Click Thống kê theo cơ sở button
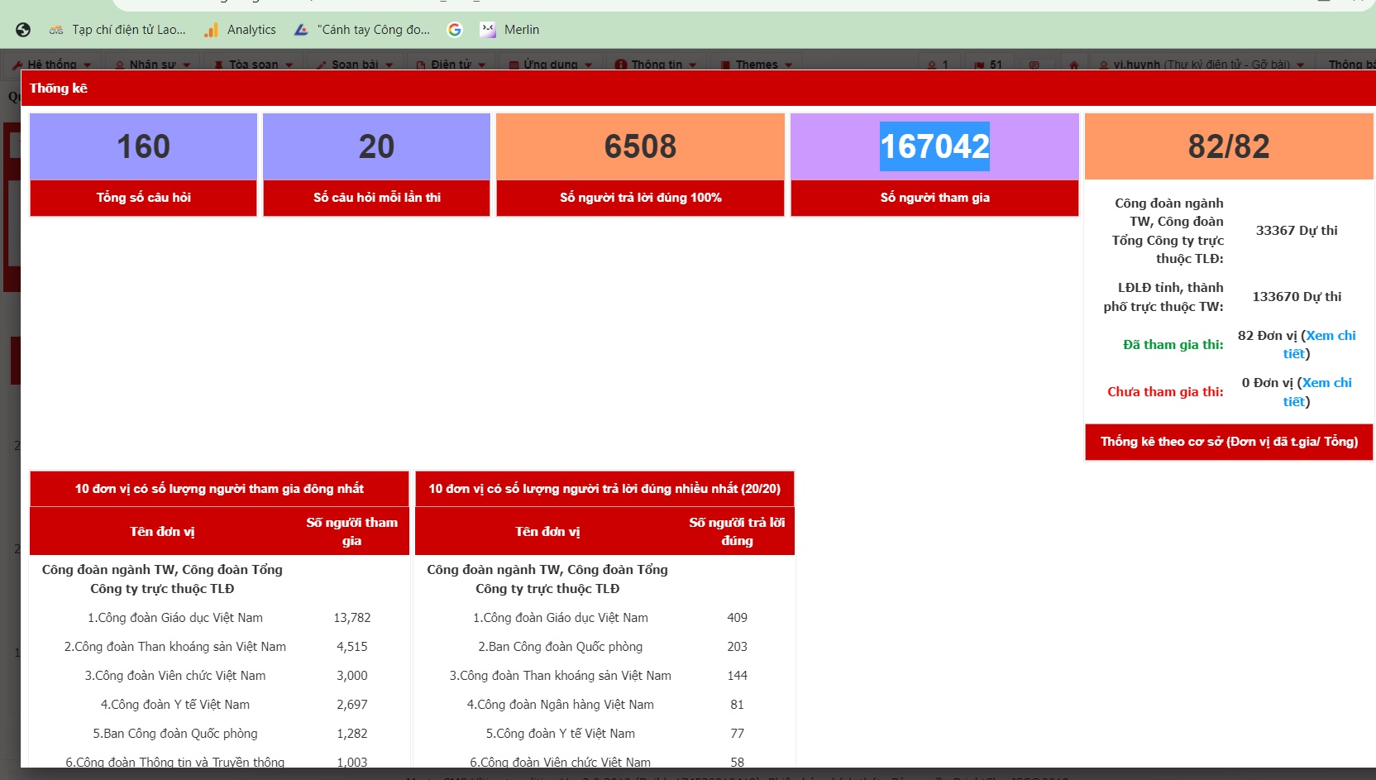This screenshot has width=1376, height=780. tap(1229, 442)
